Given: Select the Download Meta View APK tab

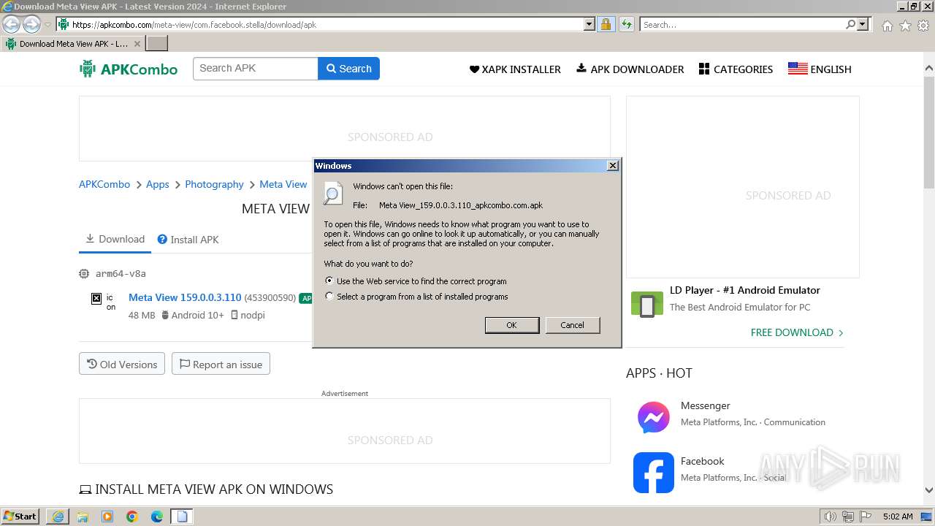Looking at the screenshot, I should [73, 44].
